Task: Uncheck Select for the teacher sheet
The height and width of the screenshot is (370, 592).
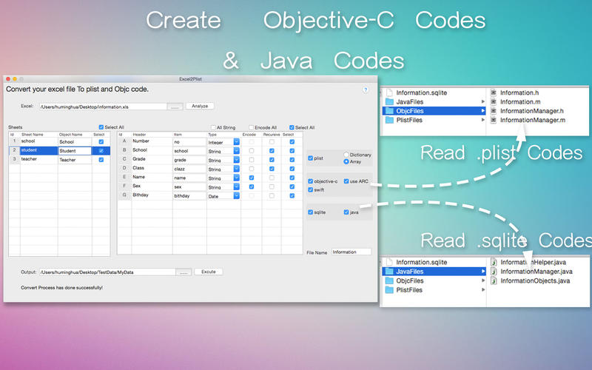Action: click(101, 160)
